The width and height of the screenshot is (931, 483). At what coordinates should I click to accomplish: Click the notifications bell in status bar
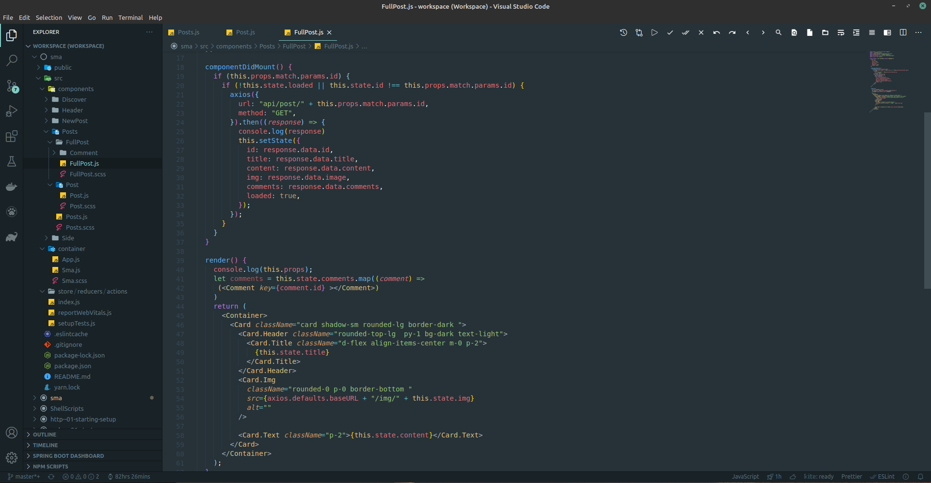pyautogui.click(x=920, y=477)
